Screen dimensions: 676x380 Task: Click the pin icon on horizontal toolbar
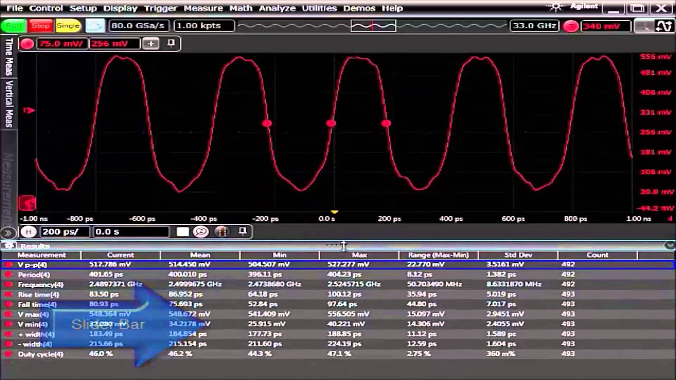coord(242,231)
